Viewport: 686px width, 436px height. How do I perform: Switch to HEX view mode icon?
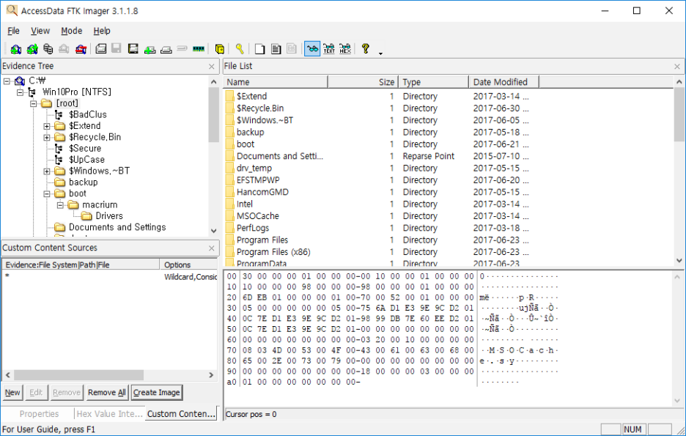click(345, 48)
